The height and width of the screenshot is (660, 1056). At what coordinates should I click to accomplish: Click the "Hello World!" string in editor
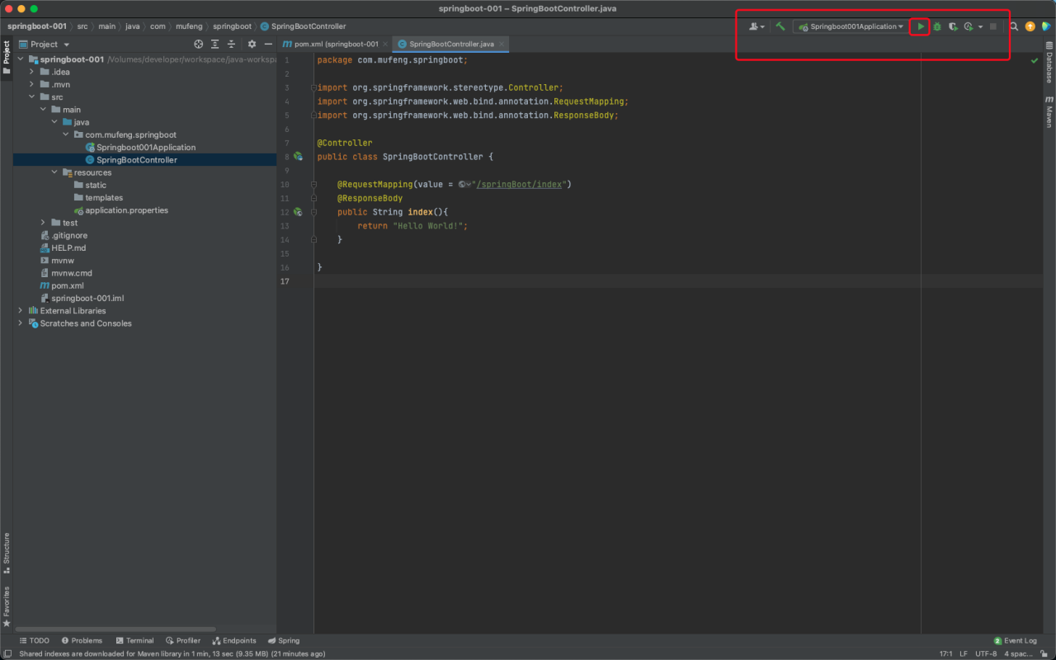click(x=430, y=226)
